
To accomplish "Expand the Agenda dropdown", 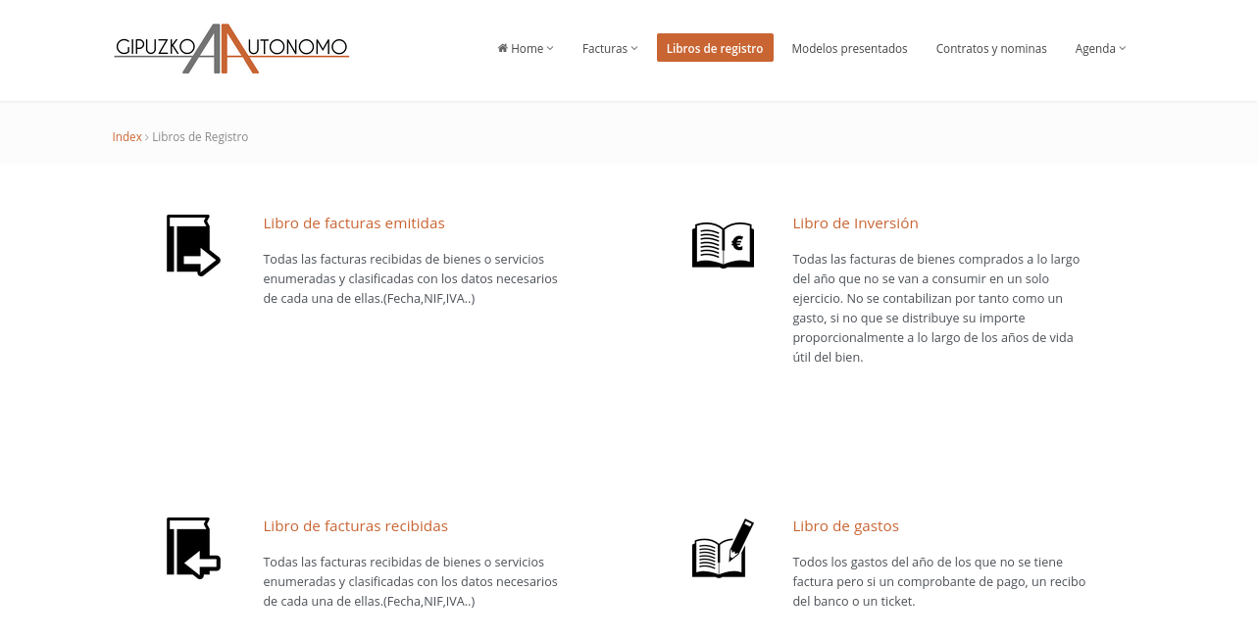I will (x=1099, y=48).
